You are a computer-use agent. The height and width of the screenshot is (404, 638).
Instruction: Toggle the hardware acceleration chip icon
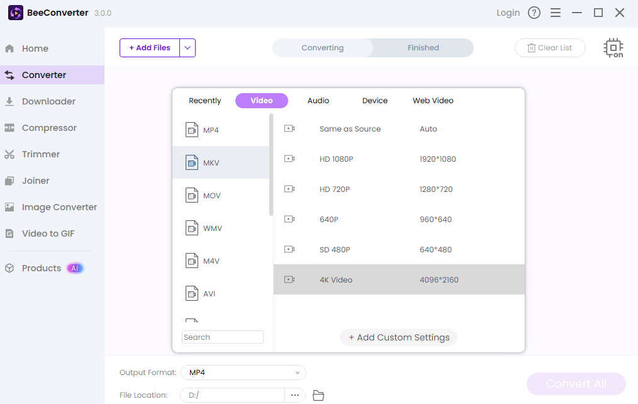click(613, 48)
